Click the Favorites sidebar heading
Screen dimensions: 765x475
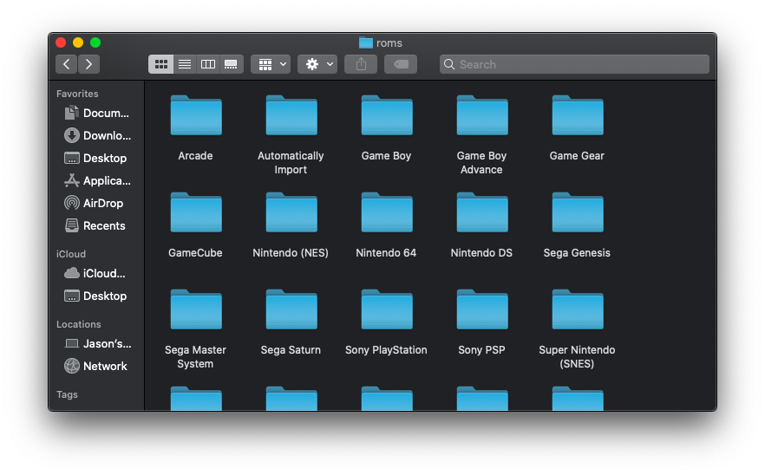coord(77,94)
